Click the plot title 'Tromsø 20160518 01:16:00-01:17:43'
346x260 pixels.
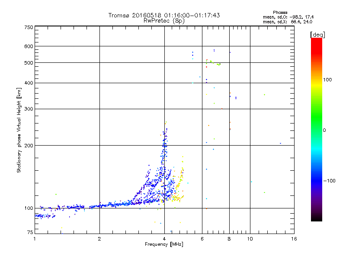click(164, 15)
